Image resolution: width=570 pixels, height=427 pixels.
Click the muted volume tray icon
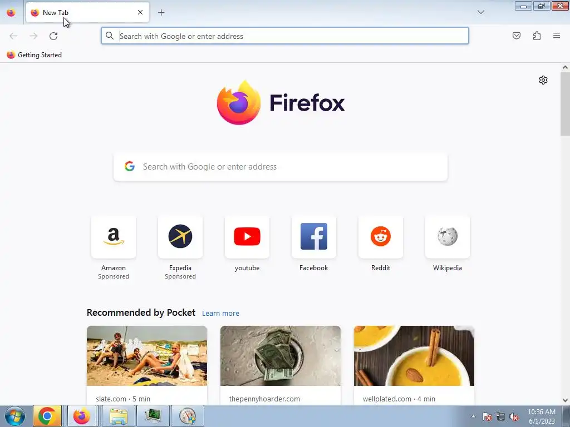coord(514,416)
